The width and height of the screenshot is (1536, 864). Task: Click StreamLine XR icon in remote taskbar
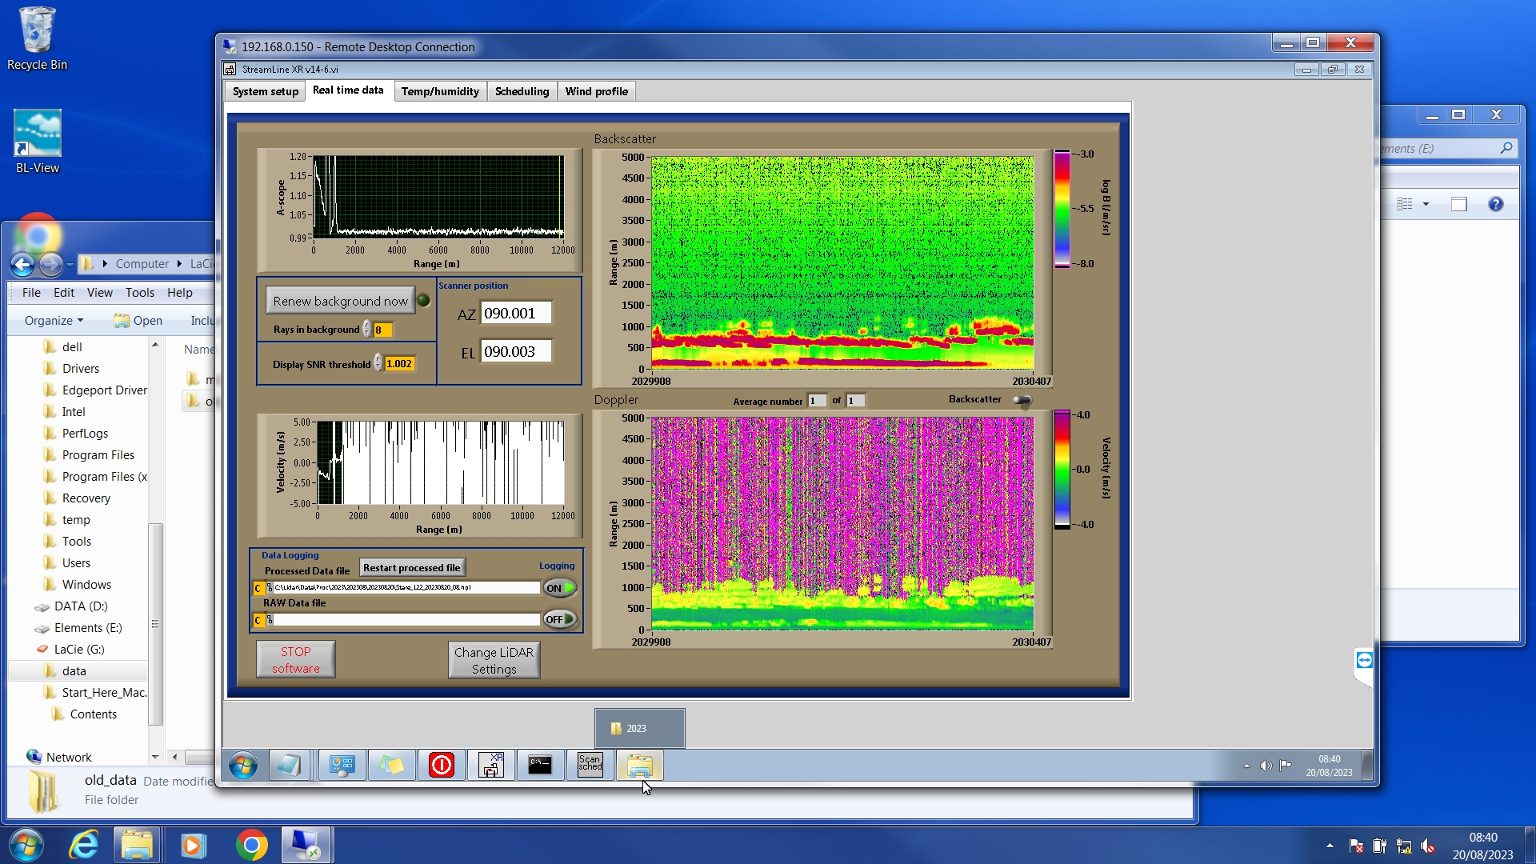click(x=490, y=766)
